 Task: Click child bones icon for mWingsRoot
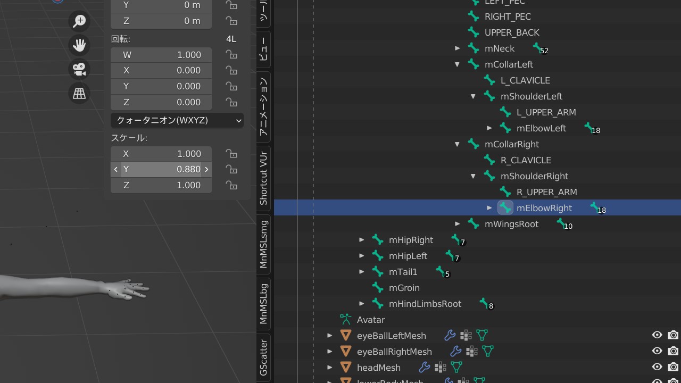tap(564, 224)
